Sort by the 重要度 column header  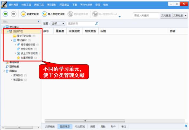pyautogui.click(x=60, y=31)
